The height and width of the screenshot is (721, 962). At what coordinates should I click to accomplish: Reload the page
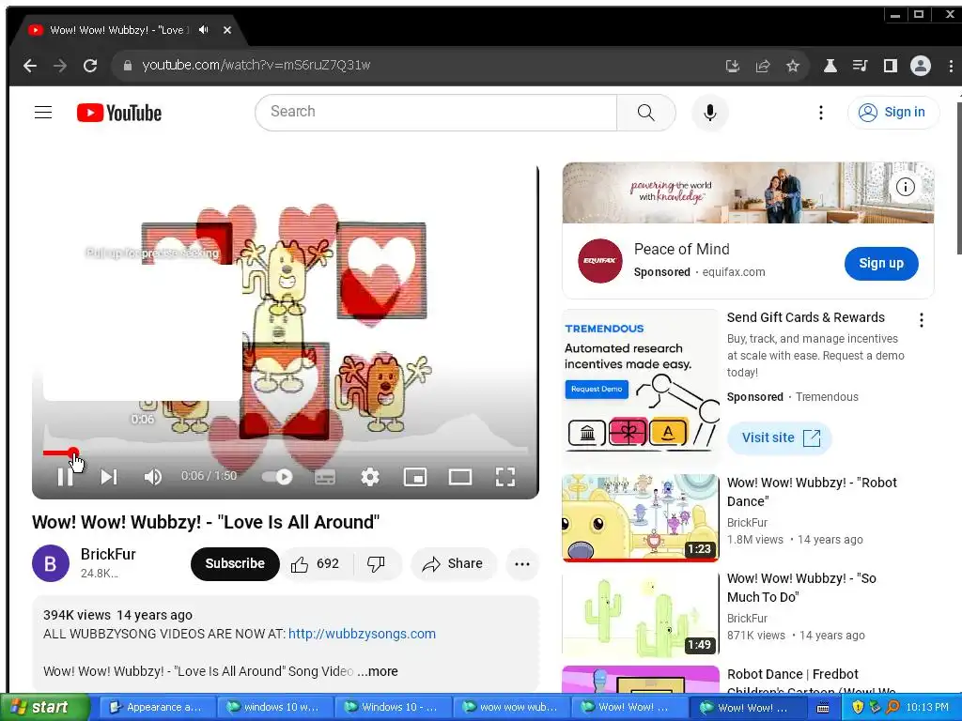(x=90, y=66)
